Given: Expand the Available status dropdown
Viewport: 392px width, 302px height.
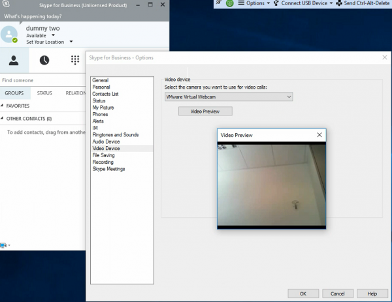Looking at the screenshot, I should (x=53, y=35).
